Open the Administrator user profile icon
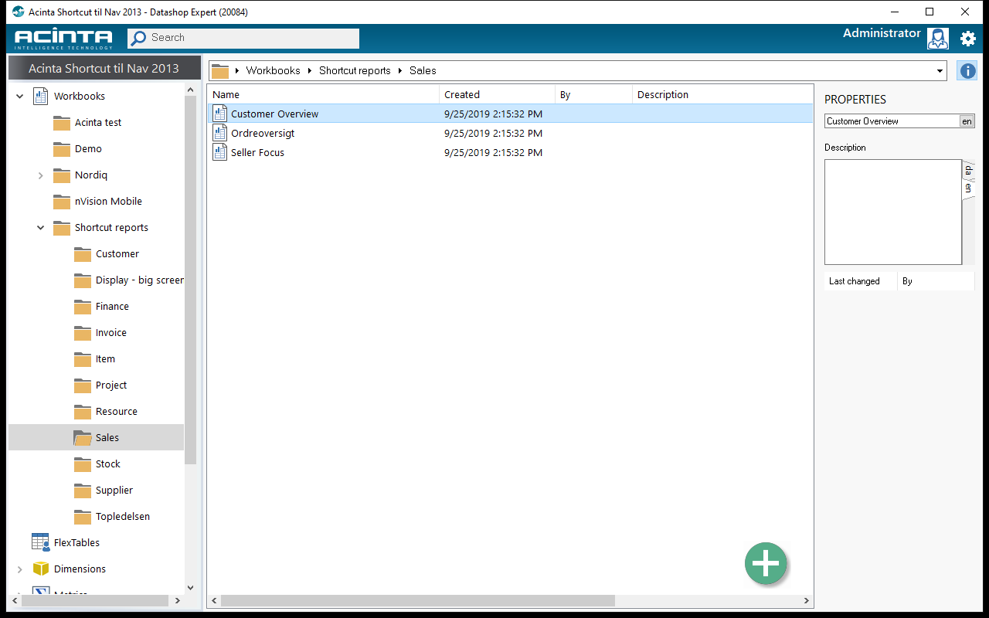Screen dimensions: 989x618 [938, 39]
